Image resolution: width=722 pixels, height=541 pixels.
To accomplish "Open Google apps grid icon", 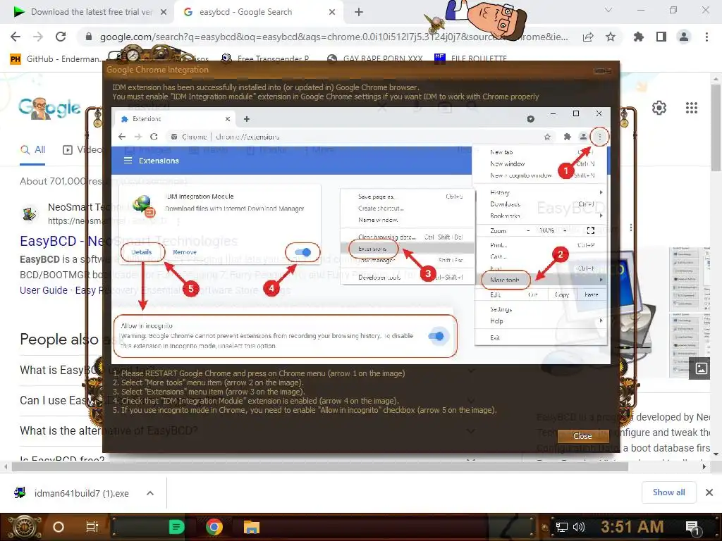I will click(692, 108).
